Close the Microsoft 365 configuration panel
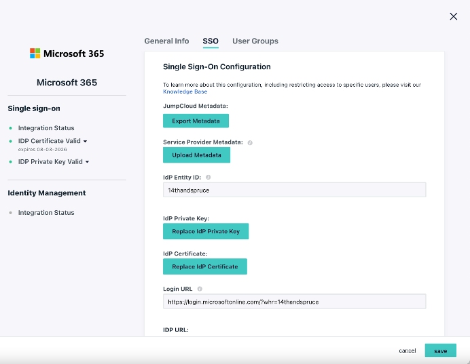This screenshot has width=470, height=364. [454, 16]
